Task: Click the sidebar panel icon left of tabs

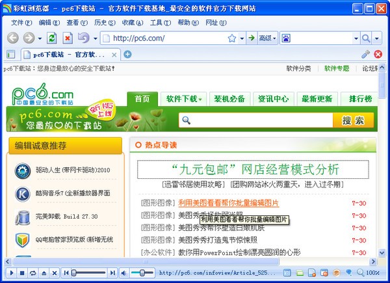Action: coord(10,54)
